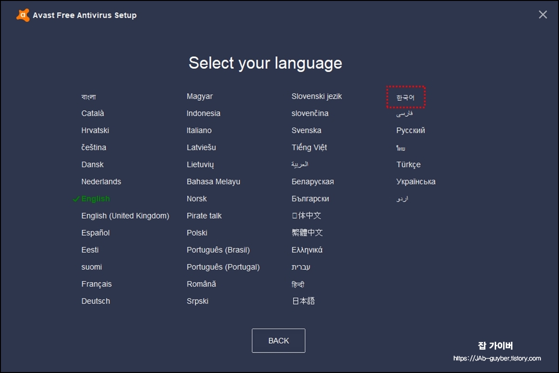
Task: Select Polski language
Action: pyautogui.click(x=197, y=233)
